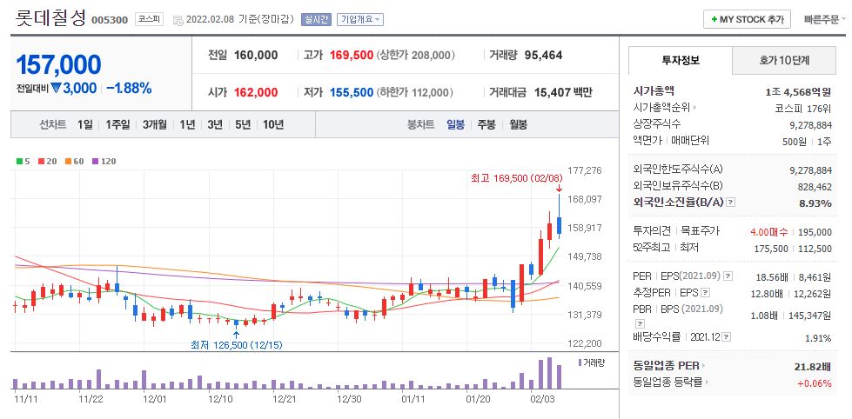Click the current price 157,000
Image resolution: width=852 pixels, height=419 pixels.
[x=58, y=65]
